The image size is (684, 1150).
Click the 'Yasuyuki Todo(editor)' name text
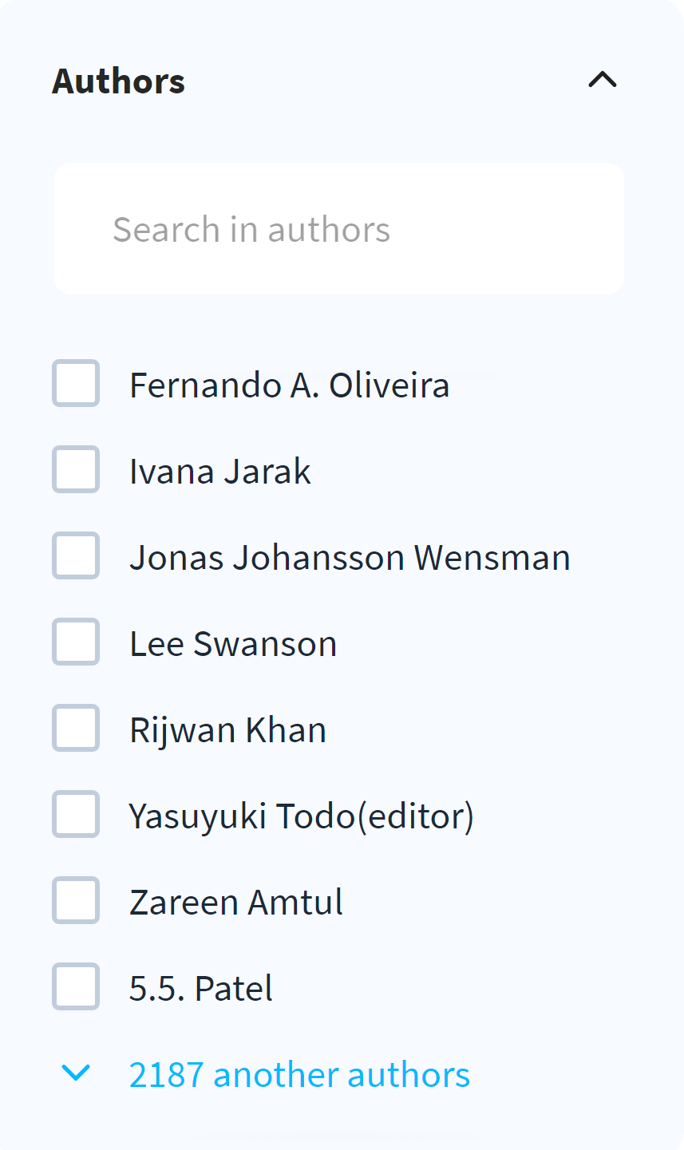pos(302,816)
